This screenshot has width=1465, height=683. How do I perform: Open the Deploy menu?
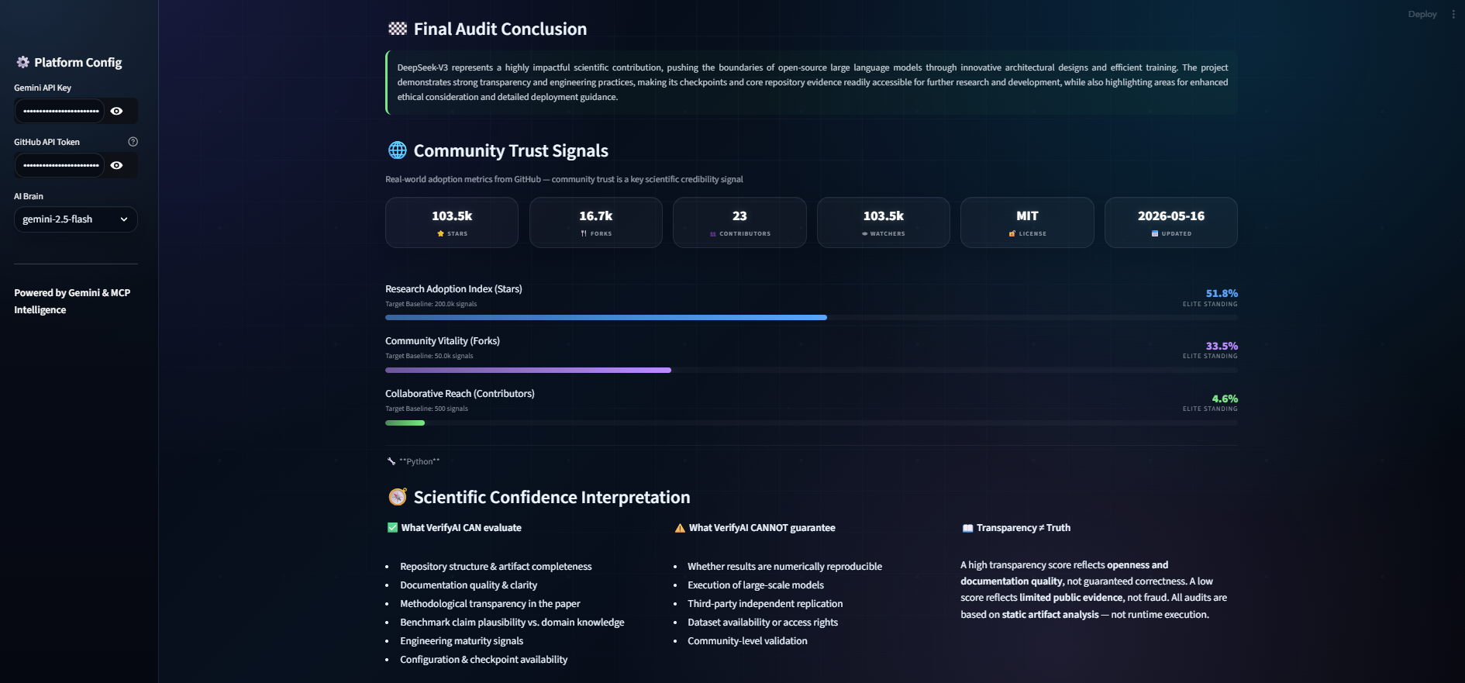1422,14
